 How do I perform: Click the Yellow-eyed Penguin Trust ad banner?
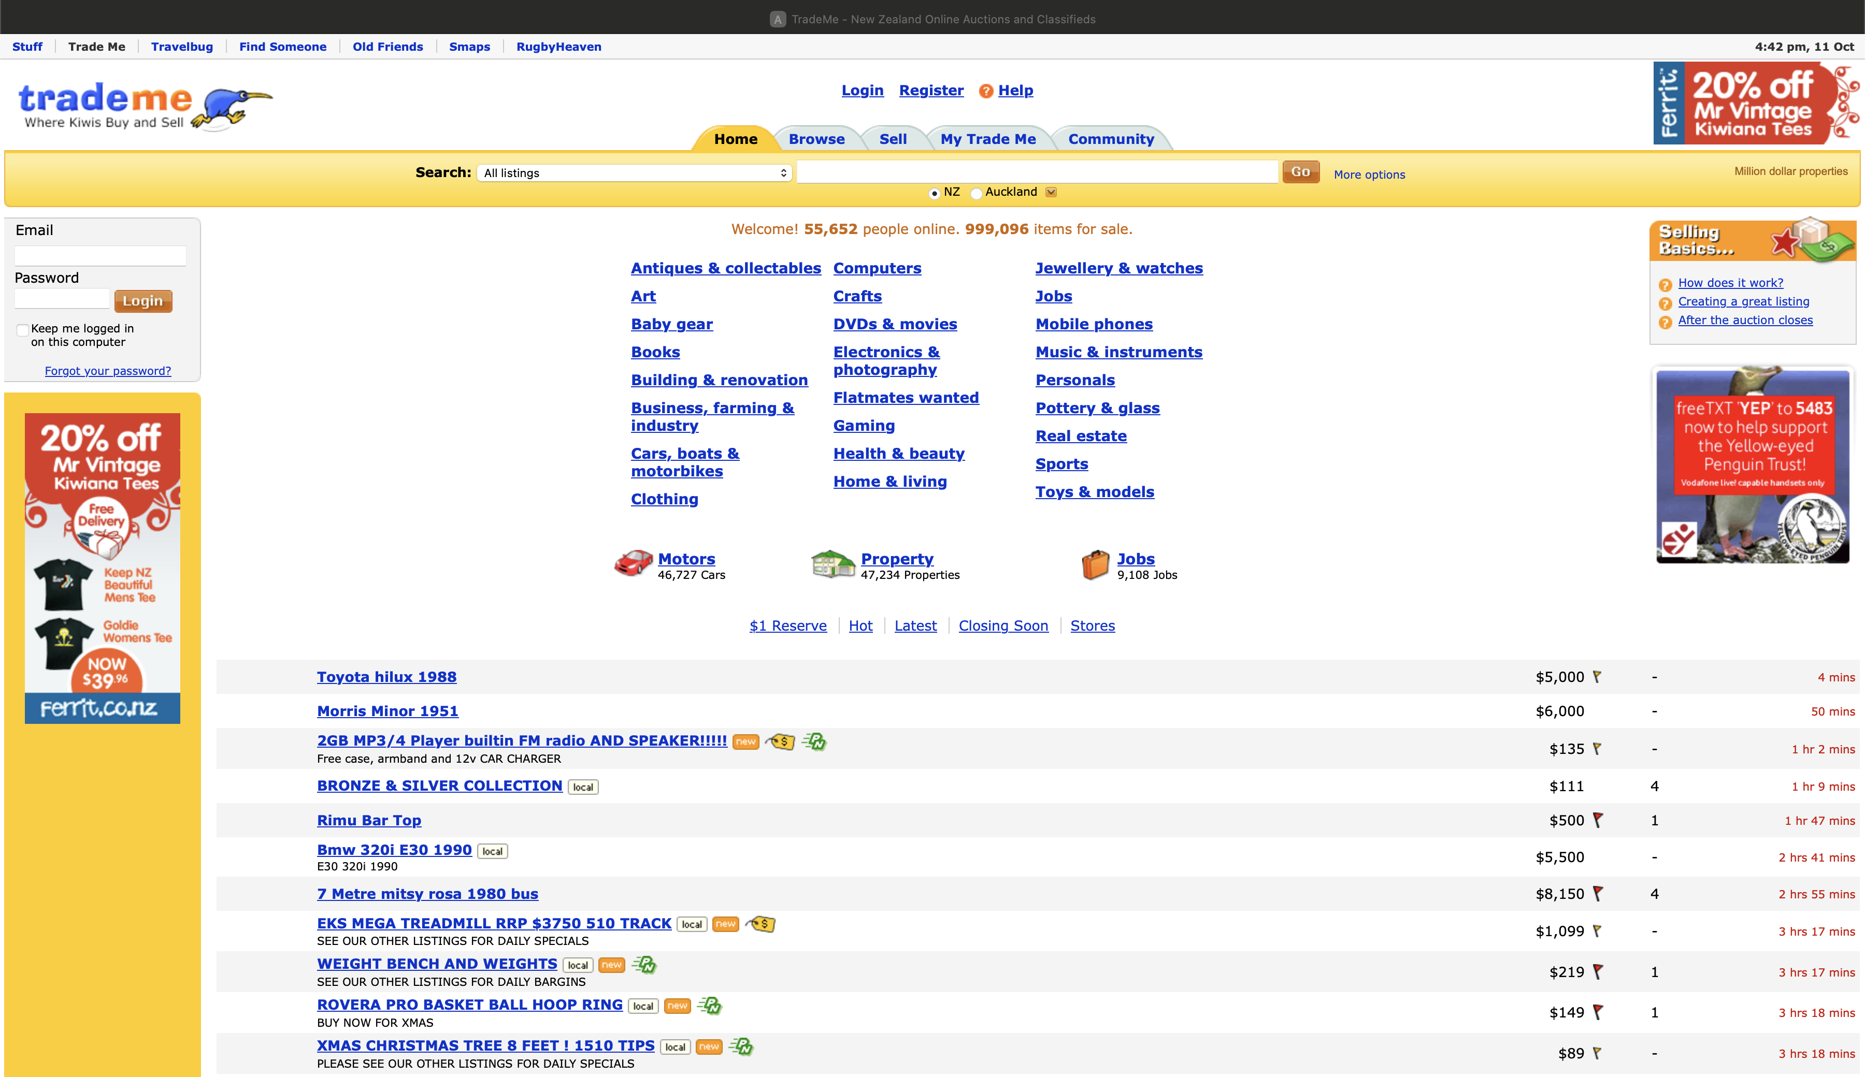click(1753, 465)
